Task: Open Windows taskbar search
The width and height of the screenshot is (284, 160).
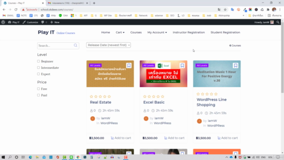Action: (10, 157)
